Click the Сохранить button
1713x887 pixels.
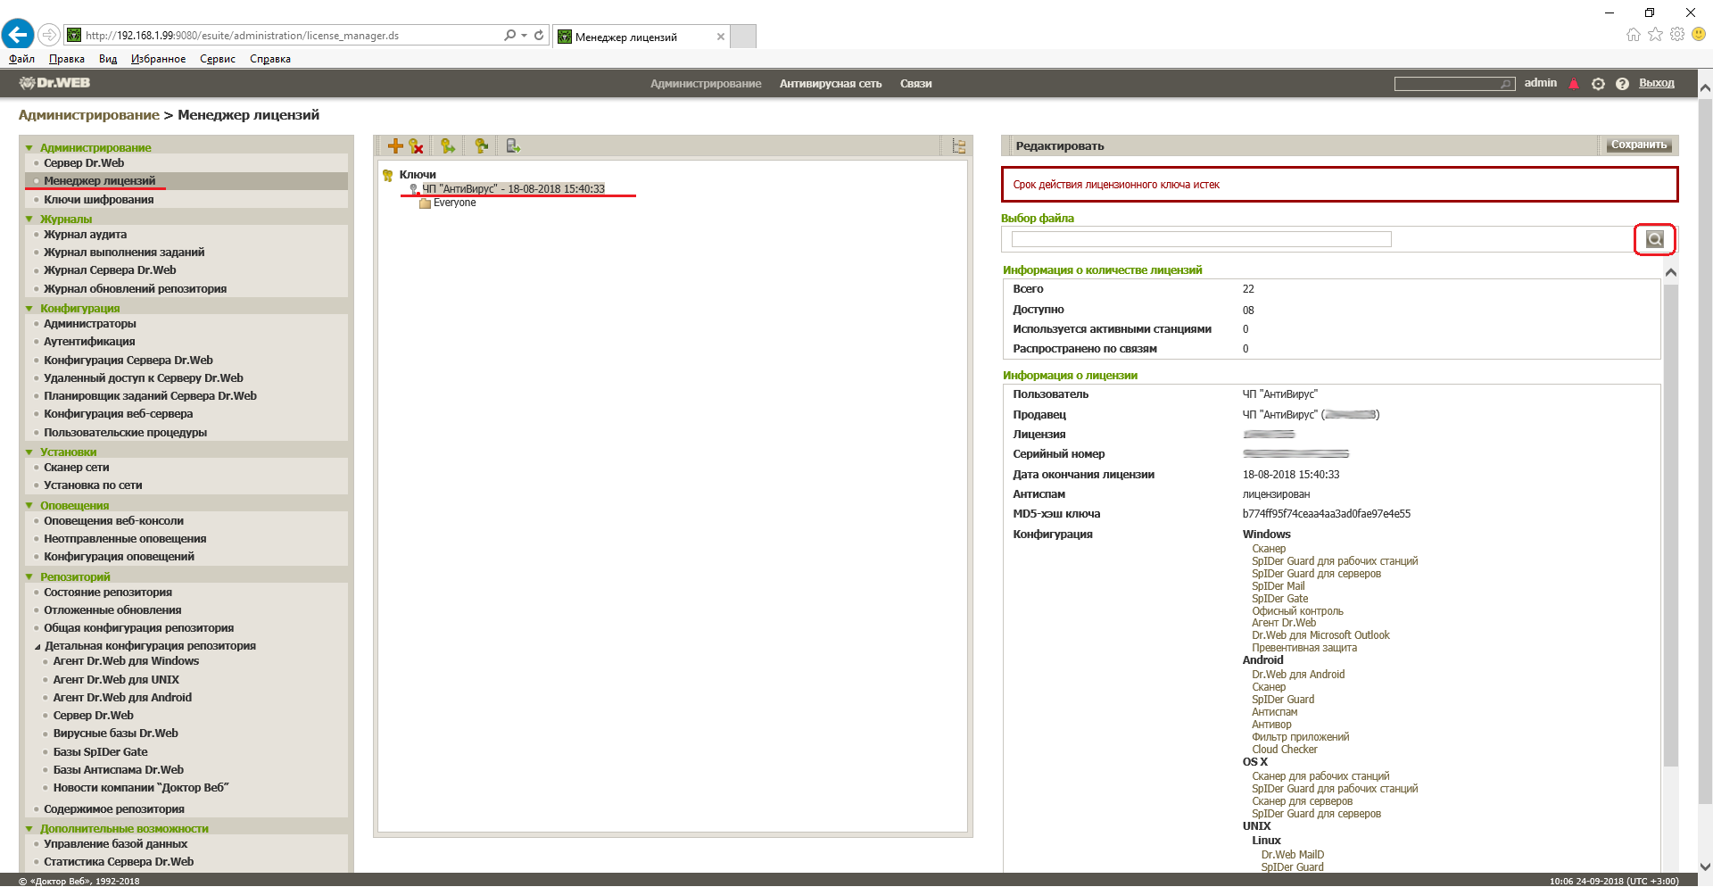[1639, 145]
